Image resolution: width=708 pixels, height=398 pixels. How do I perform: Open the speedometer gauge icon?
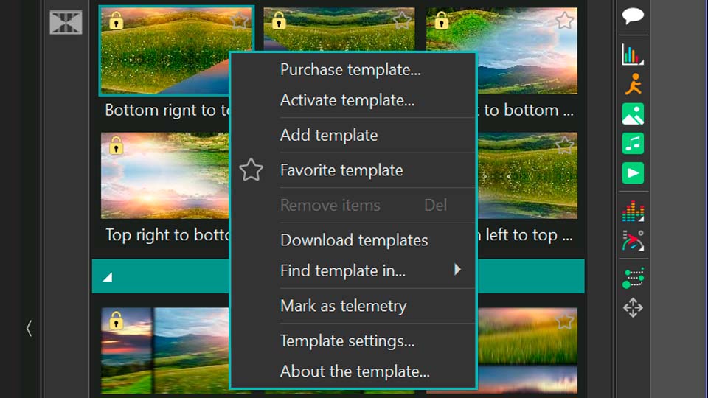[633, 240]
